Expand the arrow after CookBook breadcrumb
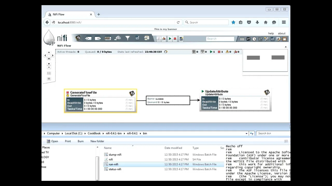This screenshot has height=186, width=332. click(103, 133)
